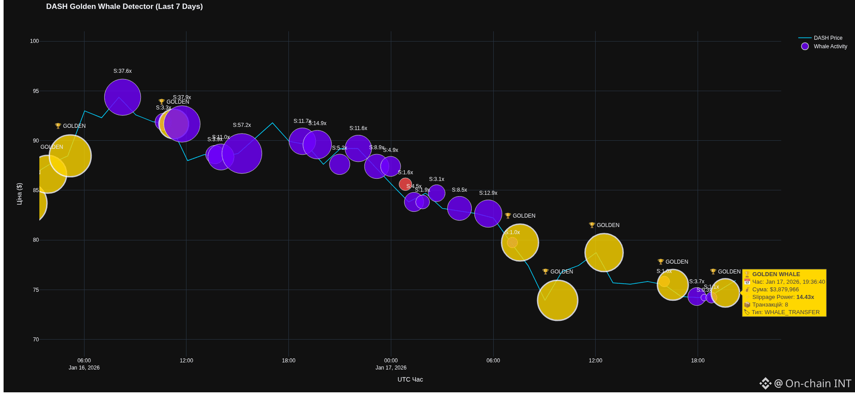Click the 00:00 Jan 17, 2026 tick label
Screen dimensions: 855x395
pos(391,364)
